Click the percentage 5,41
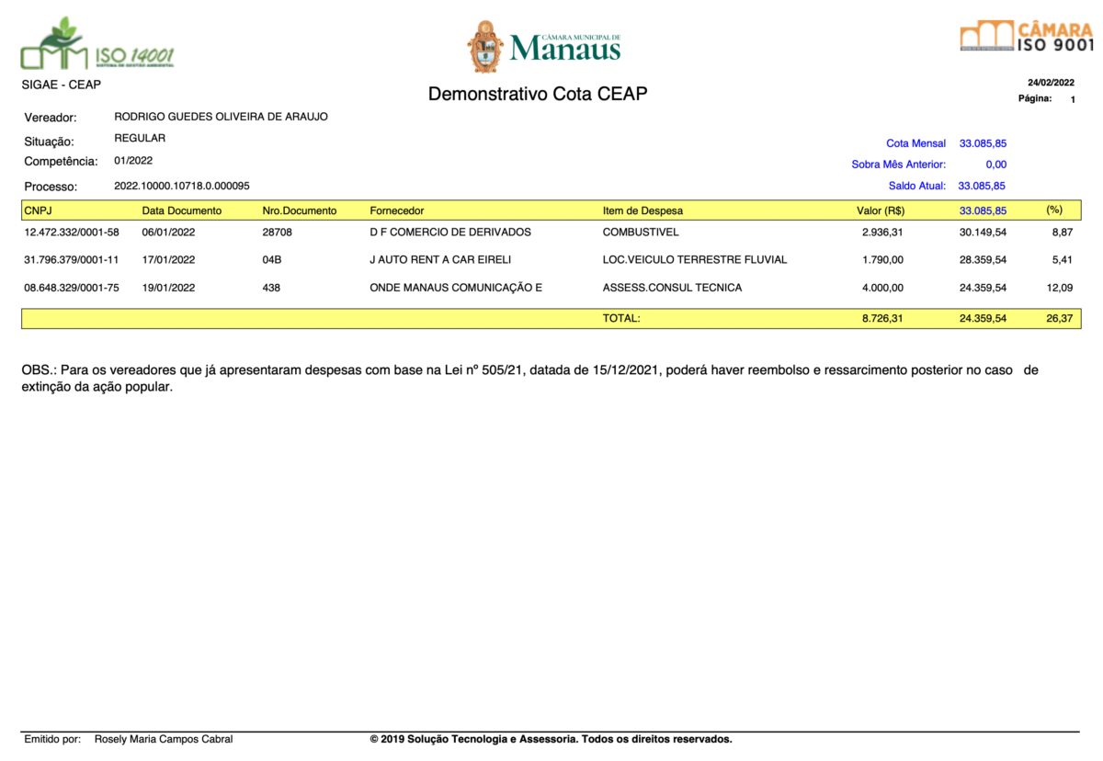1103x761 pixels. tap(1062, 259)
